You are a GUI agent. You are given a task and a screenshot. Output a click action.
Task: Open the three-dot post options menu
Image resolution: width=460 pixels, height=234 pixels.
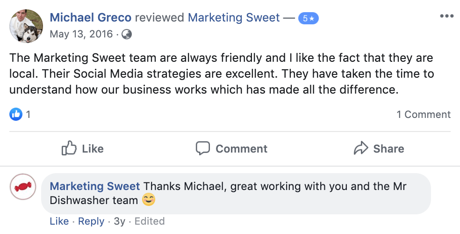pyautogui.click(x=446, y=16)
